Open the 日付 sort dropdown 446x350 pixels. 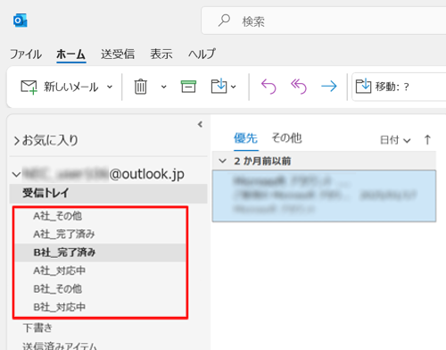pos(395,140)
